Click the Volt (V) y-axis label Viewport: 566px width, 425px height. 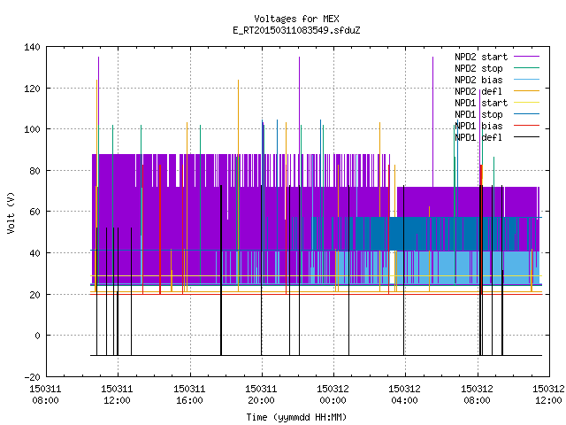coord(11,212)
